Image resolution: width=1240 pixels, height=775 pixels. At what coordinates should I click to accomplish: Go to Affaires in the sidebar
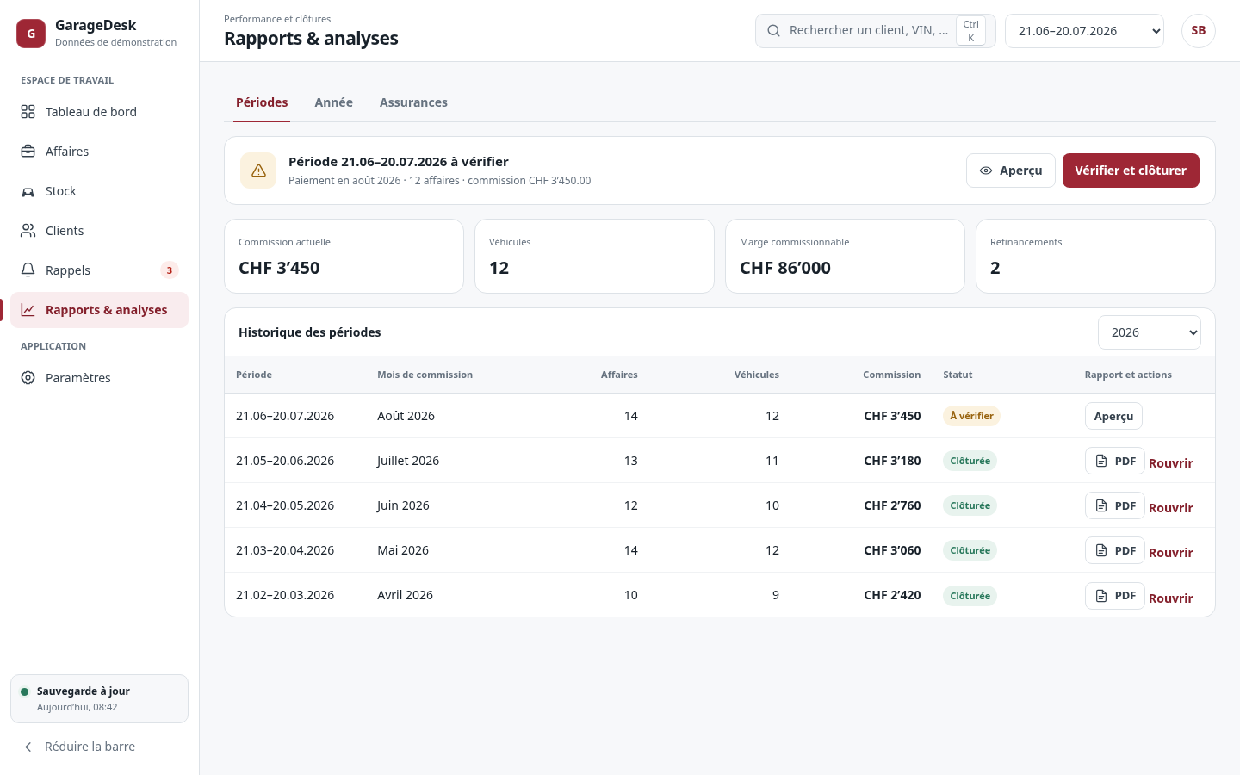coord(99,152)
